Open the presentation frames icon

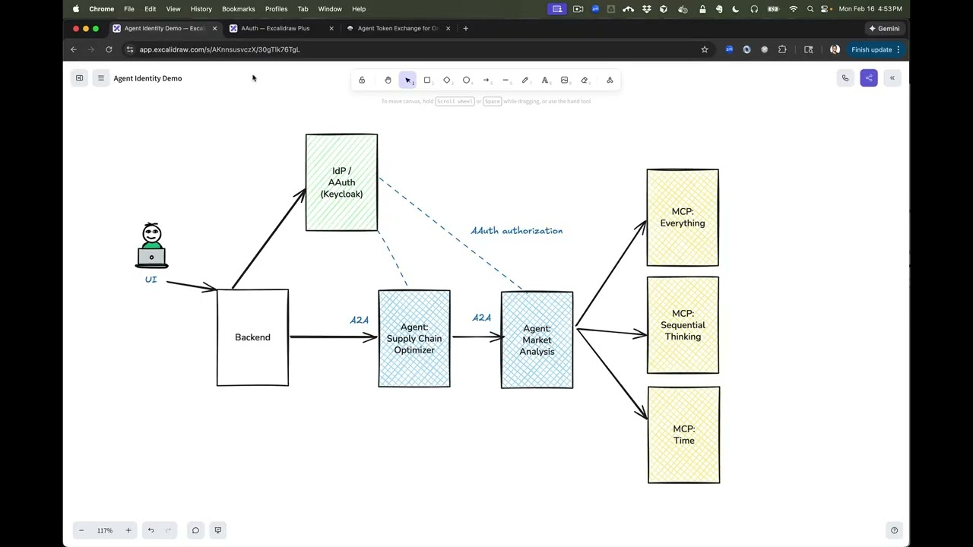click(x=218, y=530)
